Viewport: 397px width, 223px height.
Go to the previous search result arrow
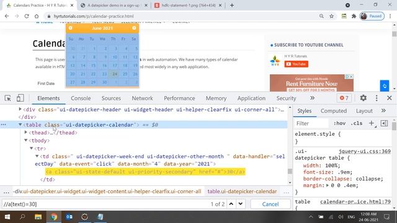point(231,204)
